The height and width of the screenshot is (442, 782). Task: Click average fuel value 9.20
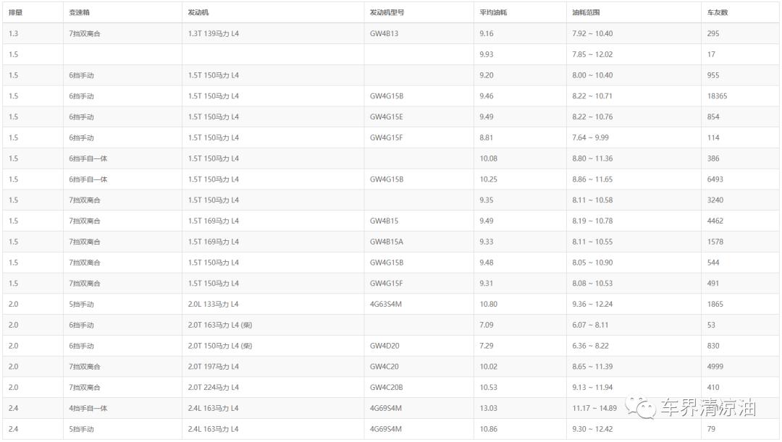point(487,75)
